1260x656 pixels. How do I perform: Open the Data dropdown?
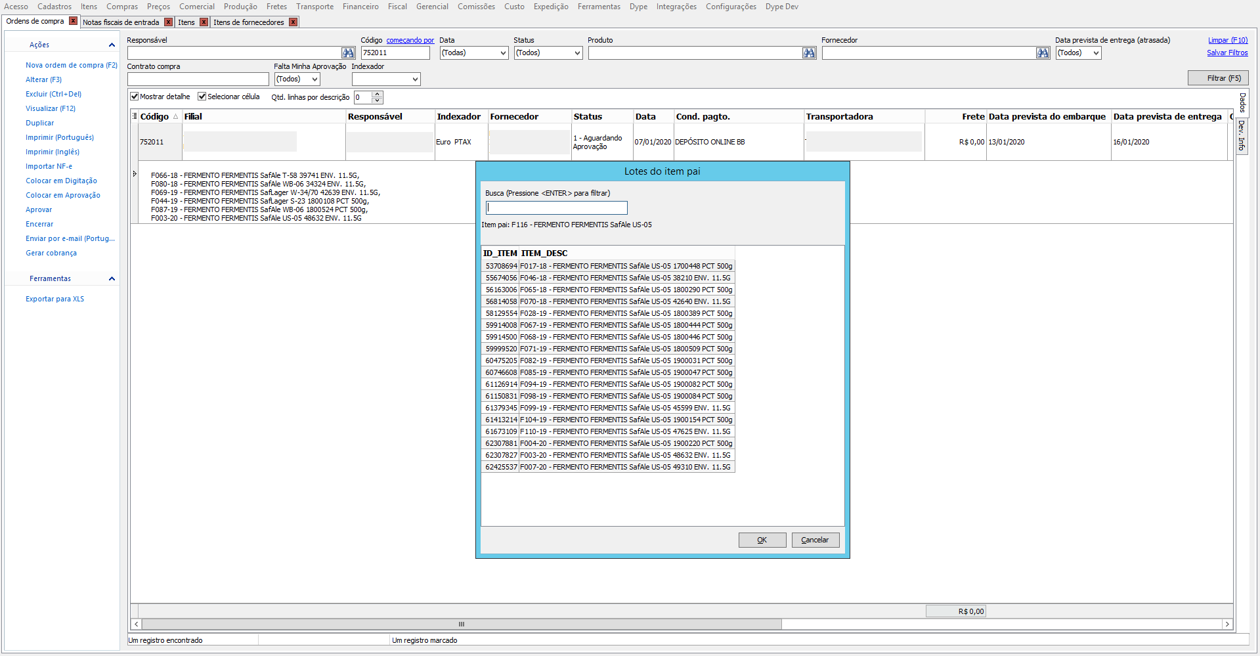[x=504, y=53]
